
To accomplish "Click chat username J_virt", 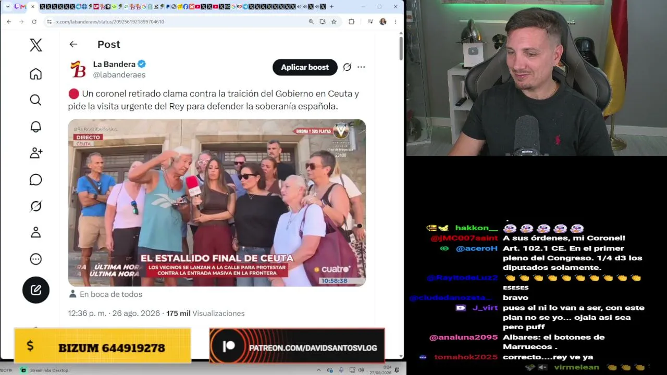I will coord(485,308).
